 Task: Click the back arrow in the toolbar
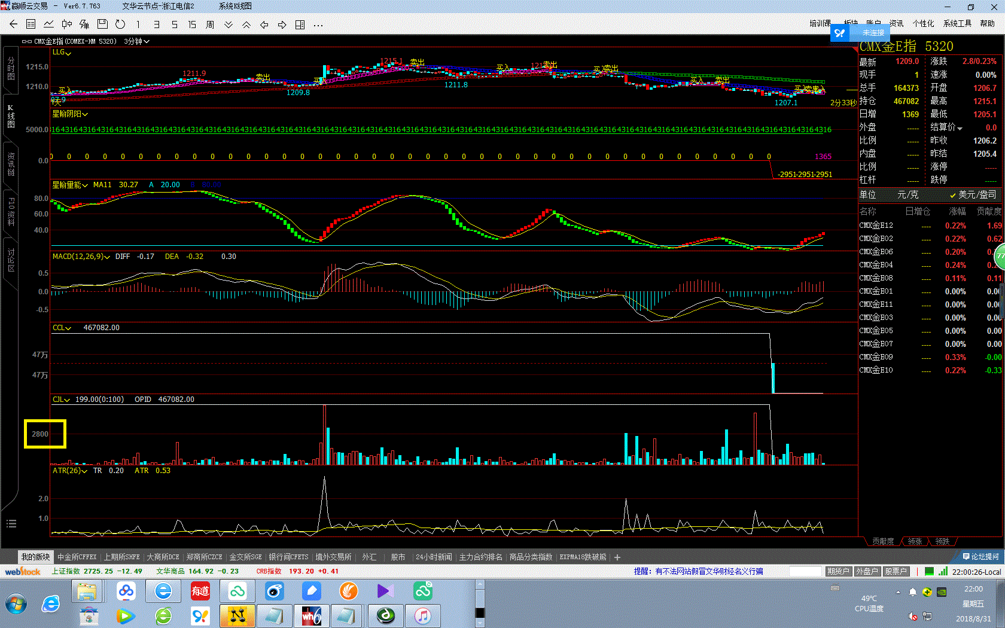(x=13, y=25)
